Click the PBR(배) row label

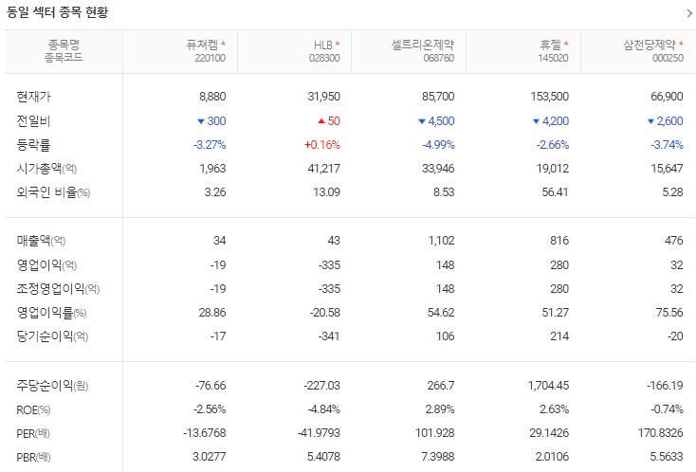[34, 457]
